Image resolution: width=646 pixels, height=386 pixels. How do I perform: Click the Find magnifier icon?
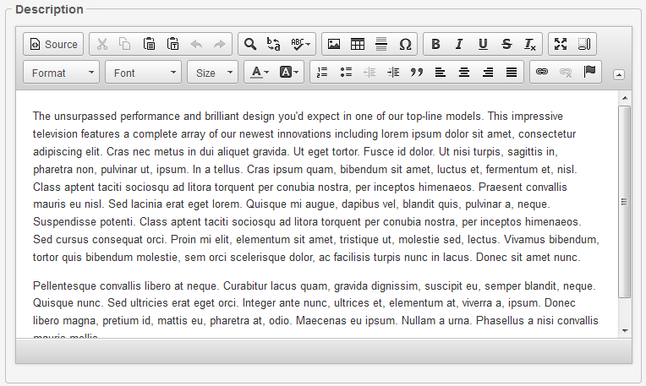(250, 44)
